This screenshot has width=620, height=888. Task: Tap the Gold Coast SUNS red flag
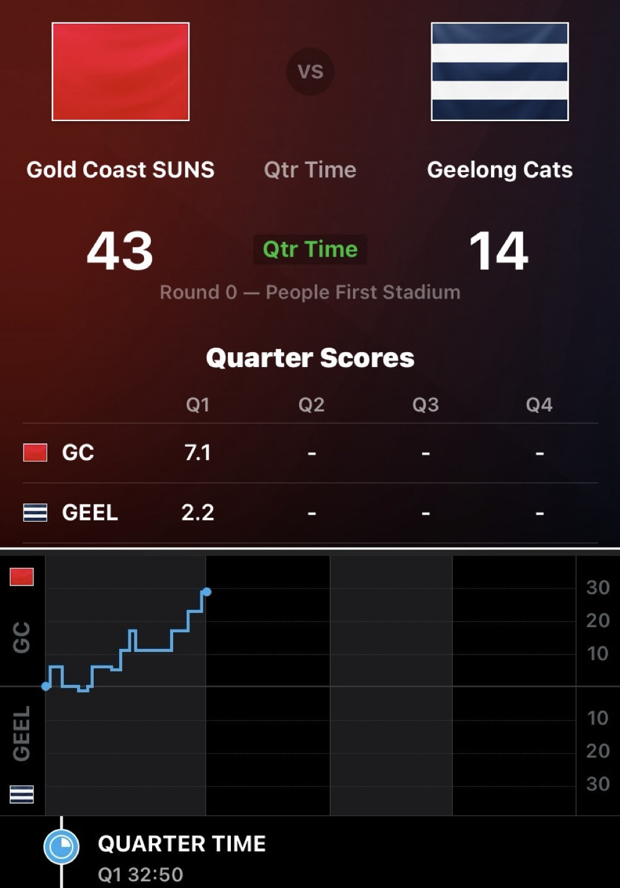click(x=120, y=71)
